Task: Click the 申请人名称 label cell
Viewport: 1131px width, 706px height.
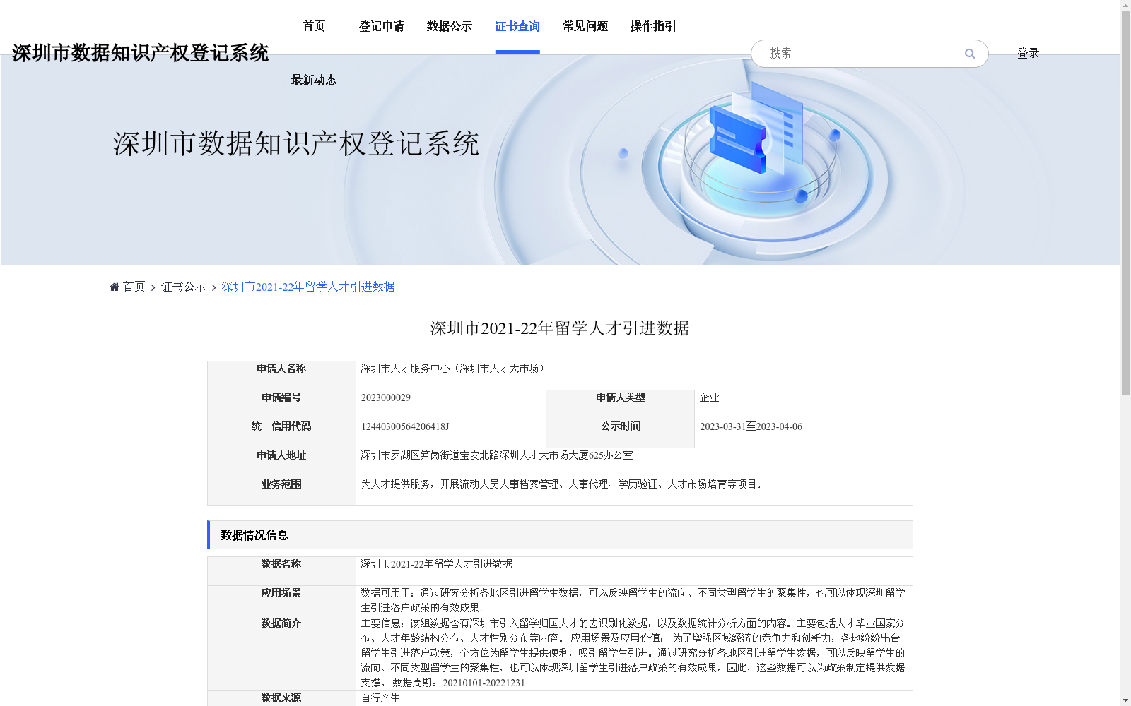Action: [x=281, y=376]
